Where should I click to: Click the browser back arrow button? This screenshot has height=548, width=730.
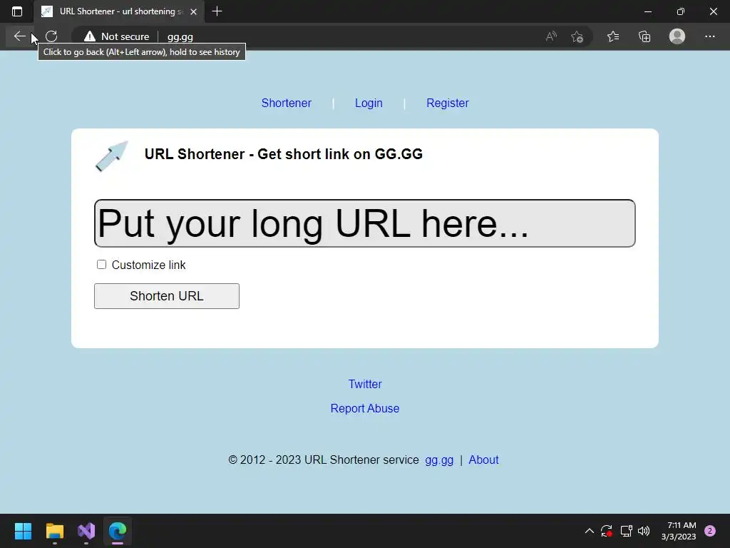19,36
